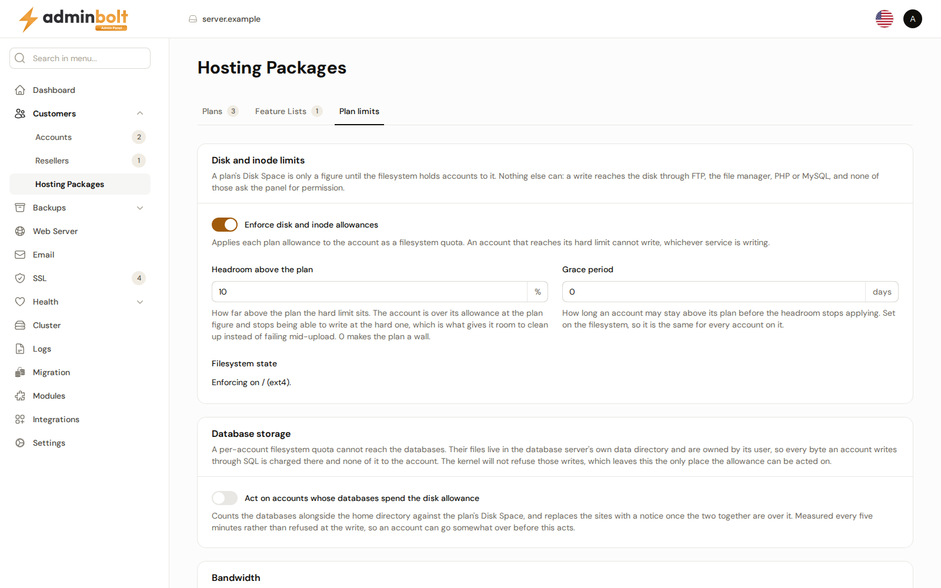Open Hosting Packages in the sidebar
The height and width of the screenshot is (588, 941).
pos(80,184)
